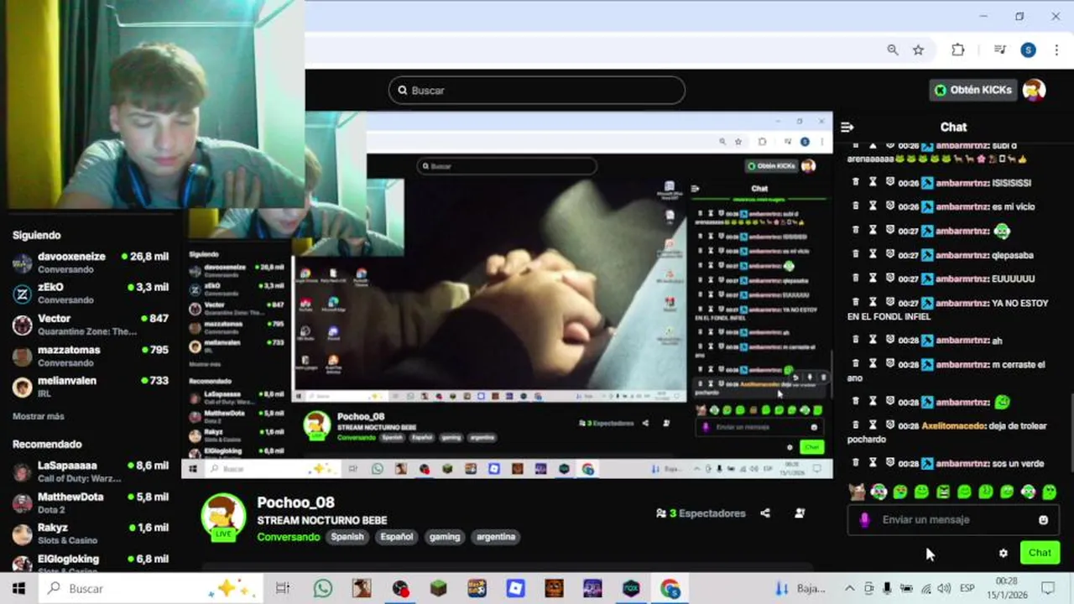Screen dimensions: 1074x604
Task: Open Task View on taskbar
Action: point(283,588)
